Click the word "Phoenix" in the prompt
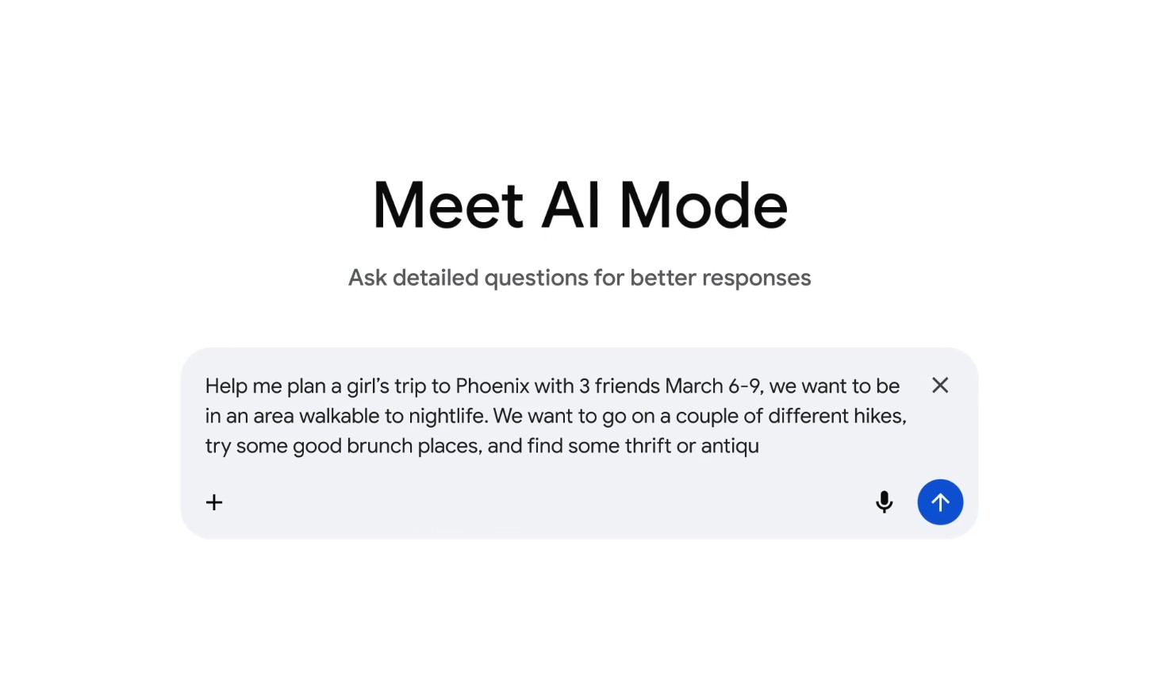The height and width of the screenshot is (684, 1163). click(492, 386)
